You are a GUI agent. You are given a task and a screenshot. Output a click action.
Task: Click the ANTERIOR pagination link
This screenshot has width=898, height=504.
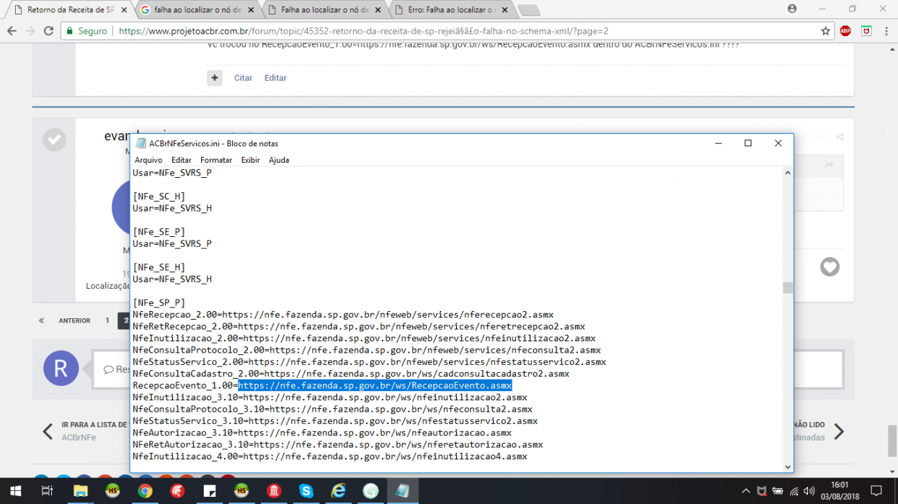(x=75, y=320)
